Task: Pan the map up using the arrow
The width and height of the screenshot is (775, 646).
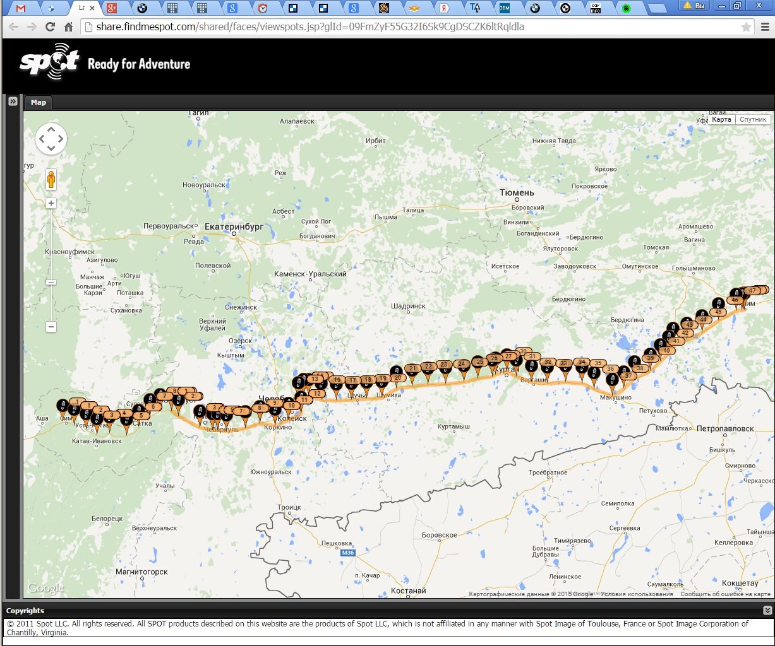Action: pyautogui.click(x=51, y=128)
